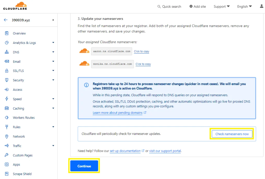Screen dimensions: 265x179
Task: Expand the Email submenu arrow
Action: pyautogui.click(x=53, y=61)
